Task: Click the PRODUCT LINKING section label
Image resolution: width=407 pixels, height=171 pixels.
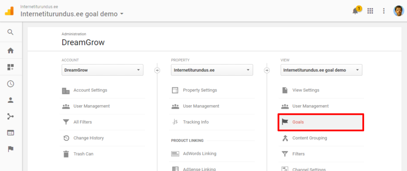Action: (x=187, y=140)
